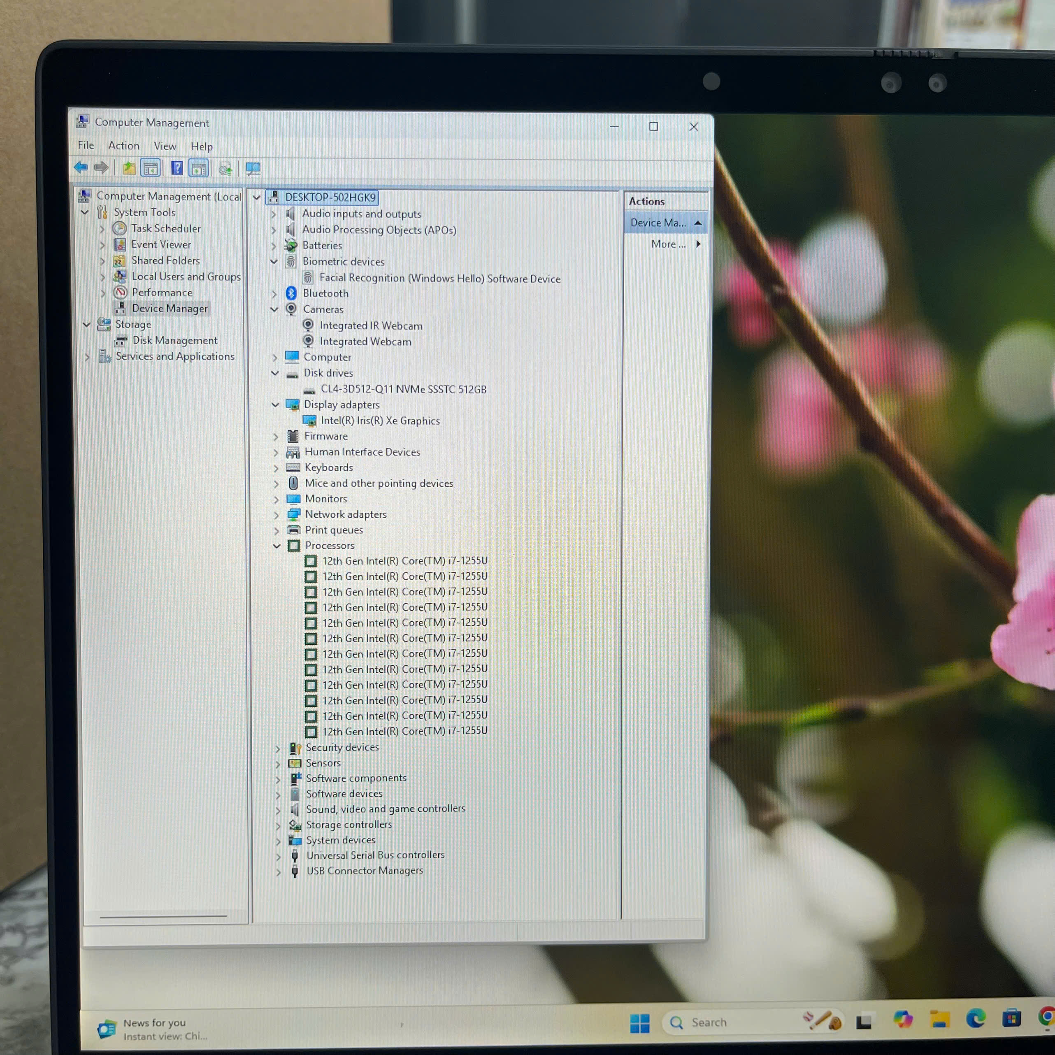This screenshot has width=1055, height=1055.
Task: Select Task Scheduler in the console tree
Action: click(x=165, y=228)
